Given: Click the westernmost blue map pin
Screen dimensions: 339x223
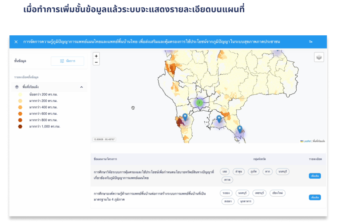Looking at the screenshot, I should tap(185, 117).
